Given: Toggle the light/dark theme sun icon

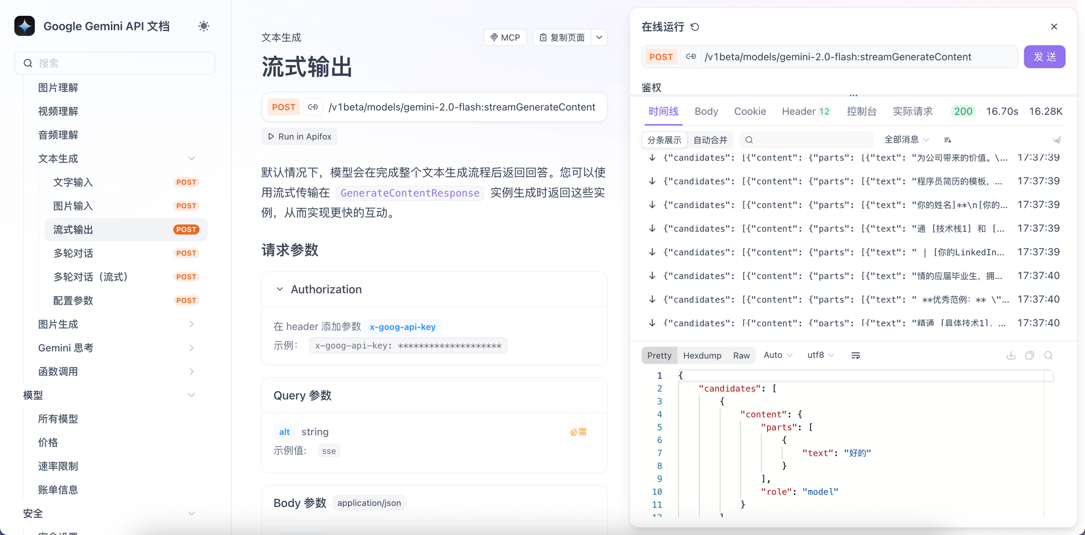Looking at the screenshot, I should pyautogui.click(x=203, y=26).
